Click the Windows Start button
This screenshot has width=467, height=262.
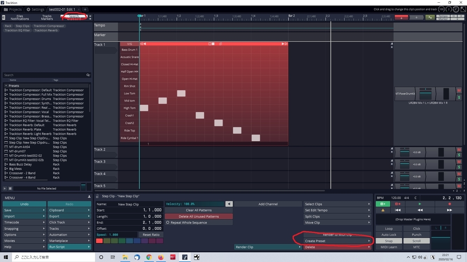tap(6, 257)
